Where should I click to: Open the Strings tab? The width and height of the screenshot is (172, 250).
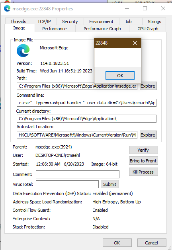coord(154,21)
